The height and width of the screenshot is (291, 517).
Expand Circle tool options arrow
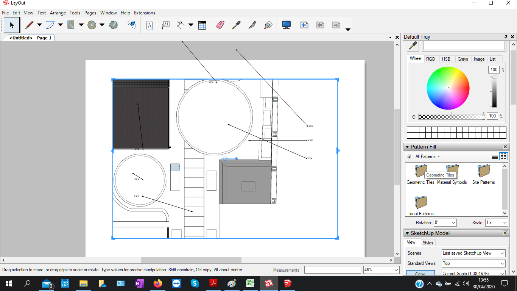[102, 25]
